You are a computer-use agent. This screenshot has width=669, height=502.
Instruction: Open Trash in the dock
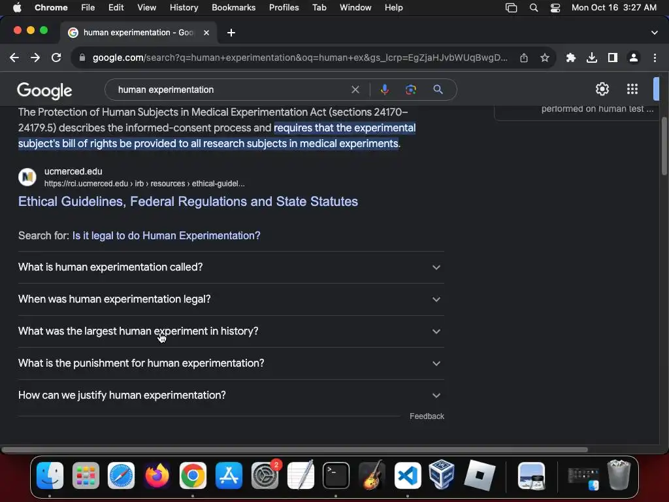(x=619, y=475)
